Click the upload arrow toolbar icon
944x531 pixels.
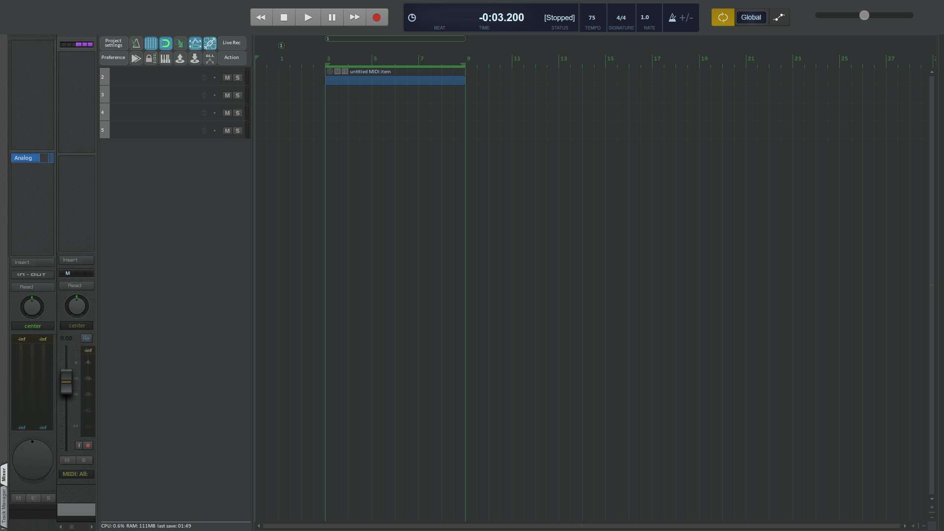click(x=180, y=59)
